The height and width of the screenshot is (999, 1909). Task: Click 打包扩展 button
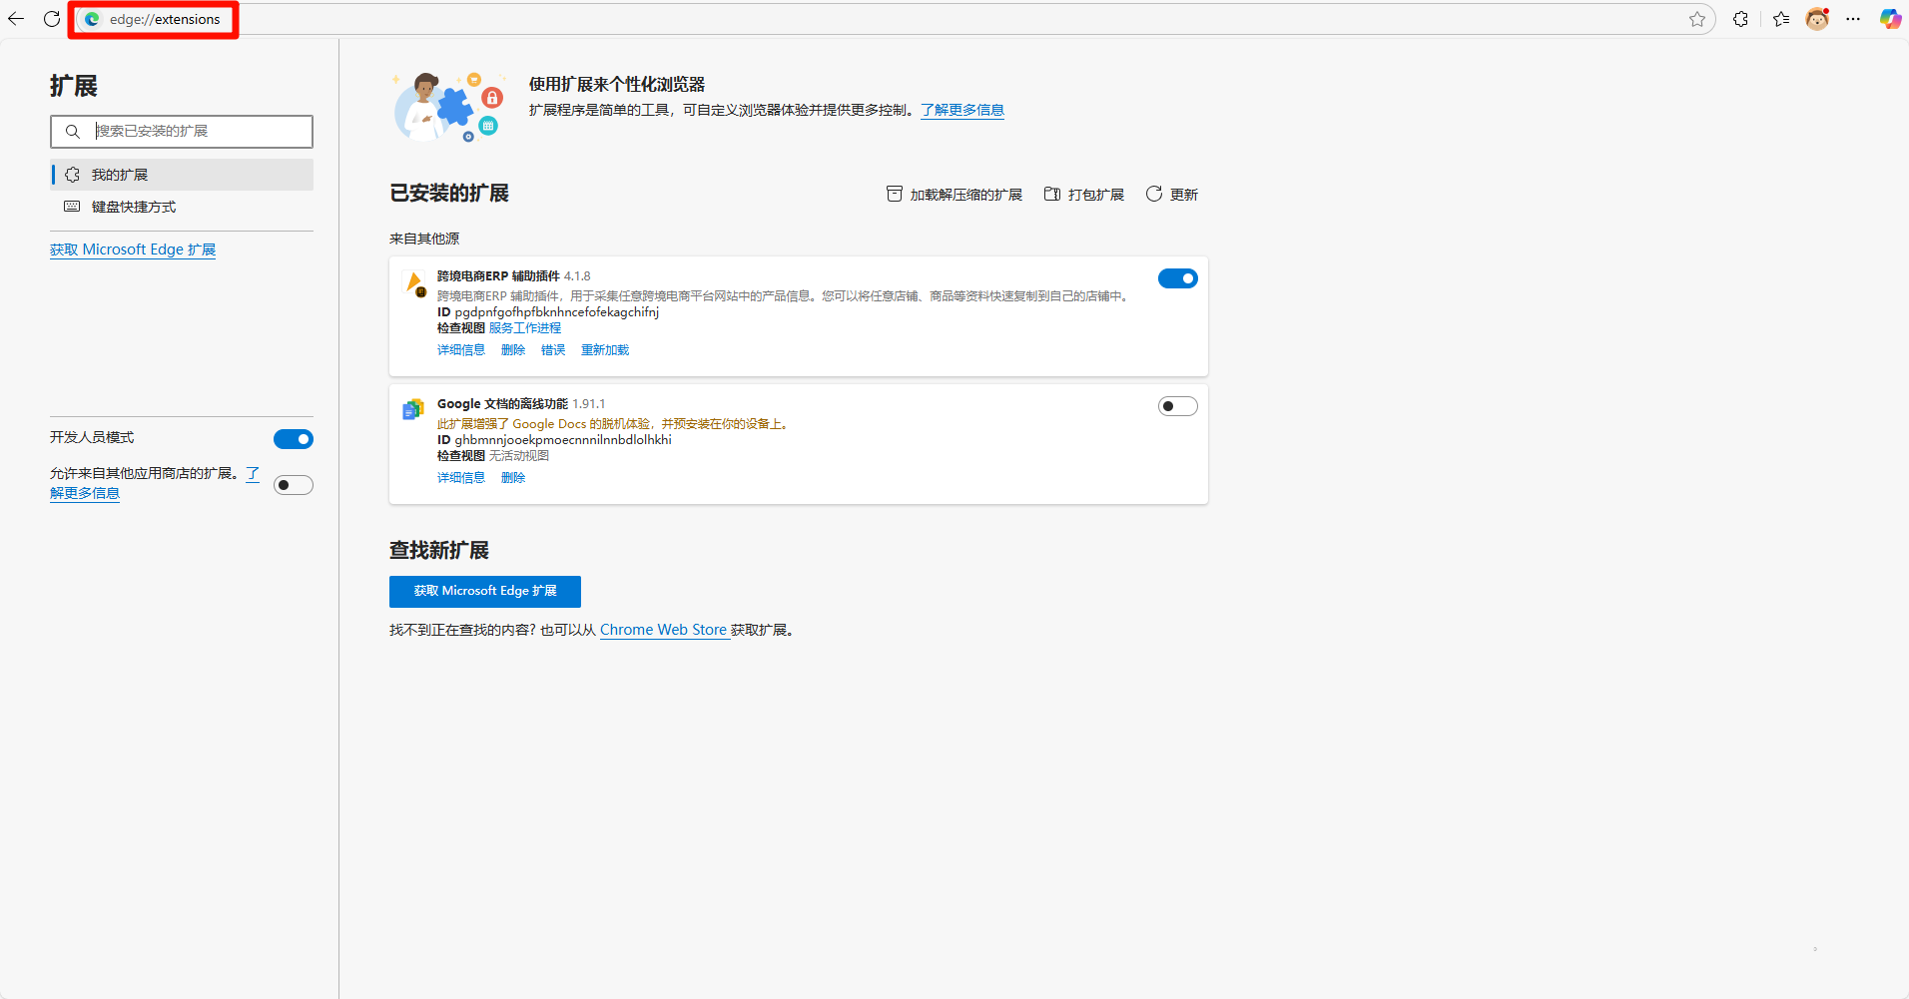coord(1084,195)
